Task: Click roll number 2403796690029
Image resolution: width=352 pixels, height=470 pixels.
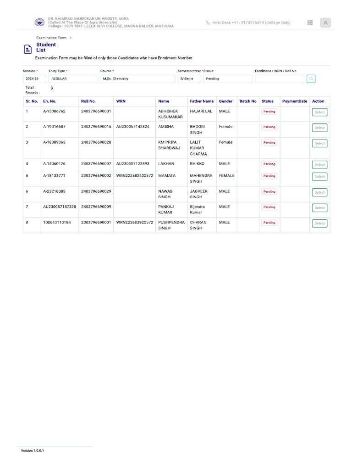Action: (x=96, y=191)
